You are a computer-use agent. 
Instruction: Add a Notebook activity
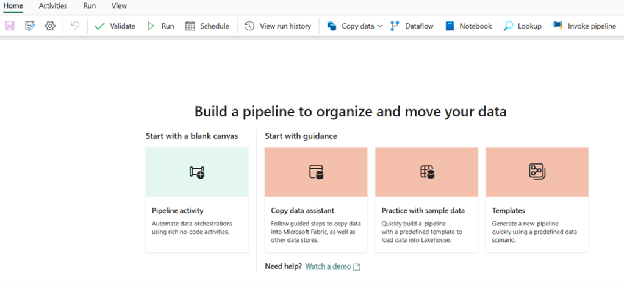[x=468, y=26]
